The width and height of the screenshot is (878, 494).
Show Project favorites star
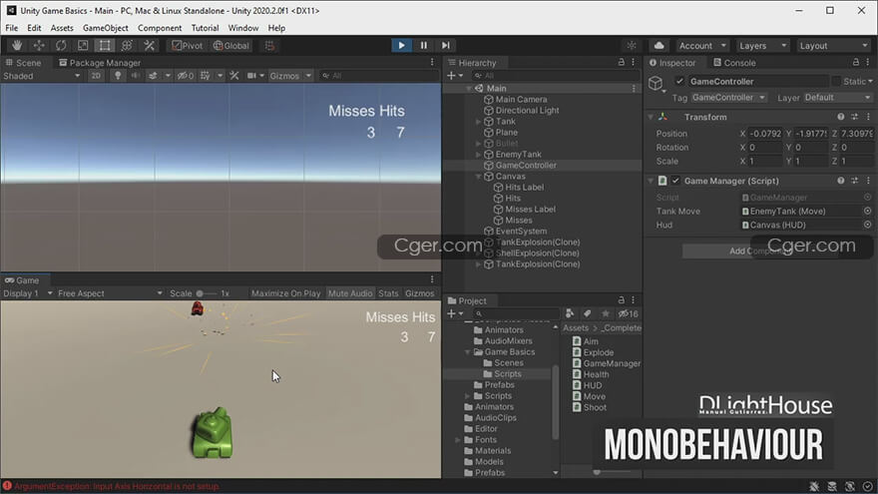605,313
